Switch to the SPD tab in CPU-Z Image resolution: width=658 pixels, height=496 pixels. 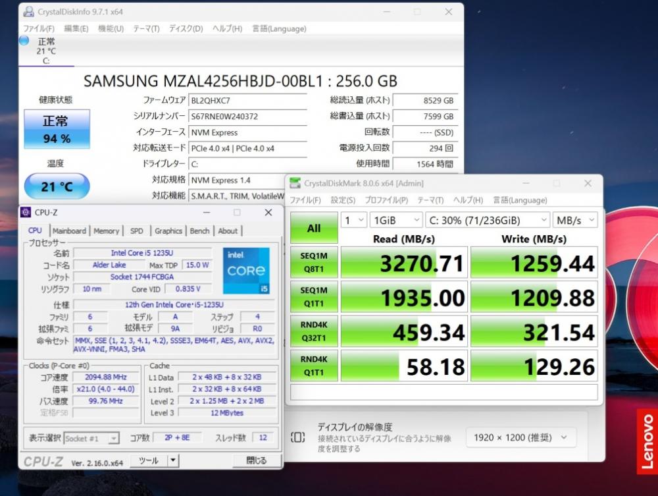click(136, 231)
